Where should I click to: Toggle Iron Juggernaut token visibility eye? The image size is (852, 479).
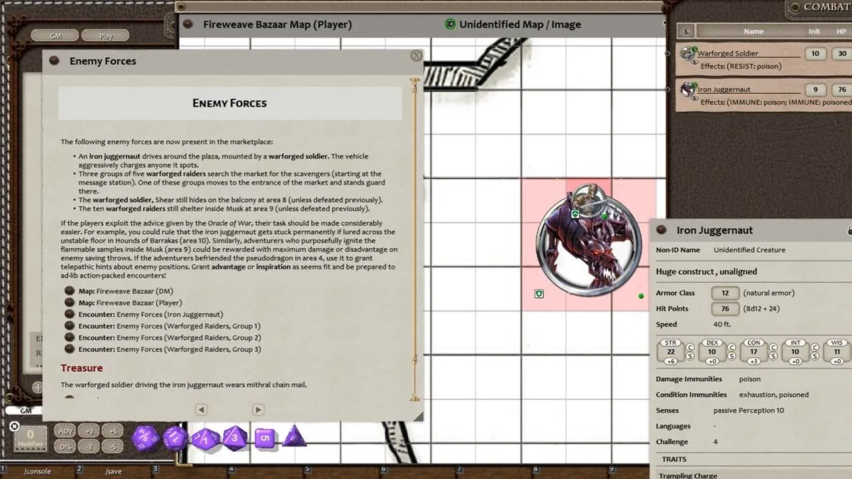(x=694, y=98)
